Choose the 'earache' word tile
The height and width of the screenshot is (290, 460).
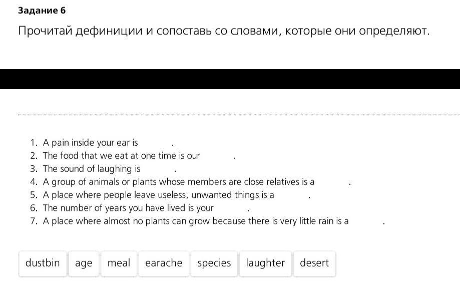tap(164, 263)
